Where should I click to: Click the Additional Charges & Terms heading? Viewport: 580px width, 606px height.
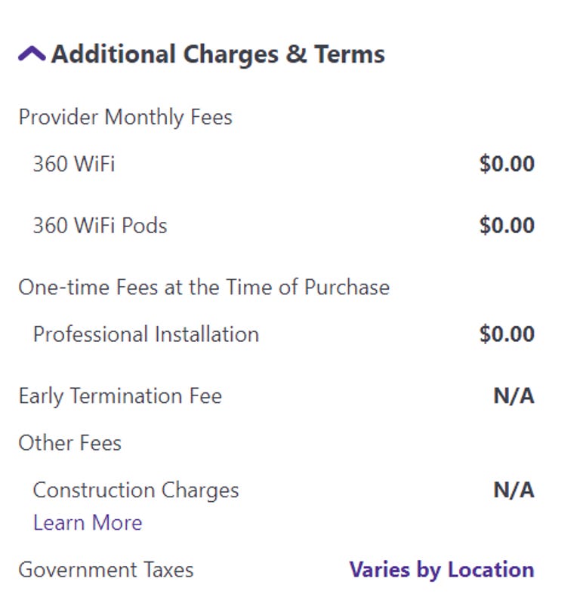coord(217,54)
